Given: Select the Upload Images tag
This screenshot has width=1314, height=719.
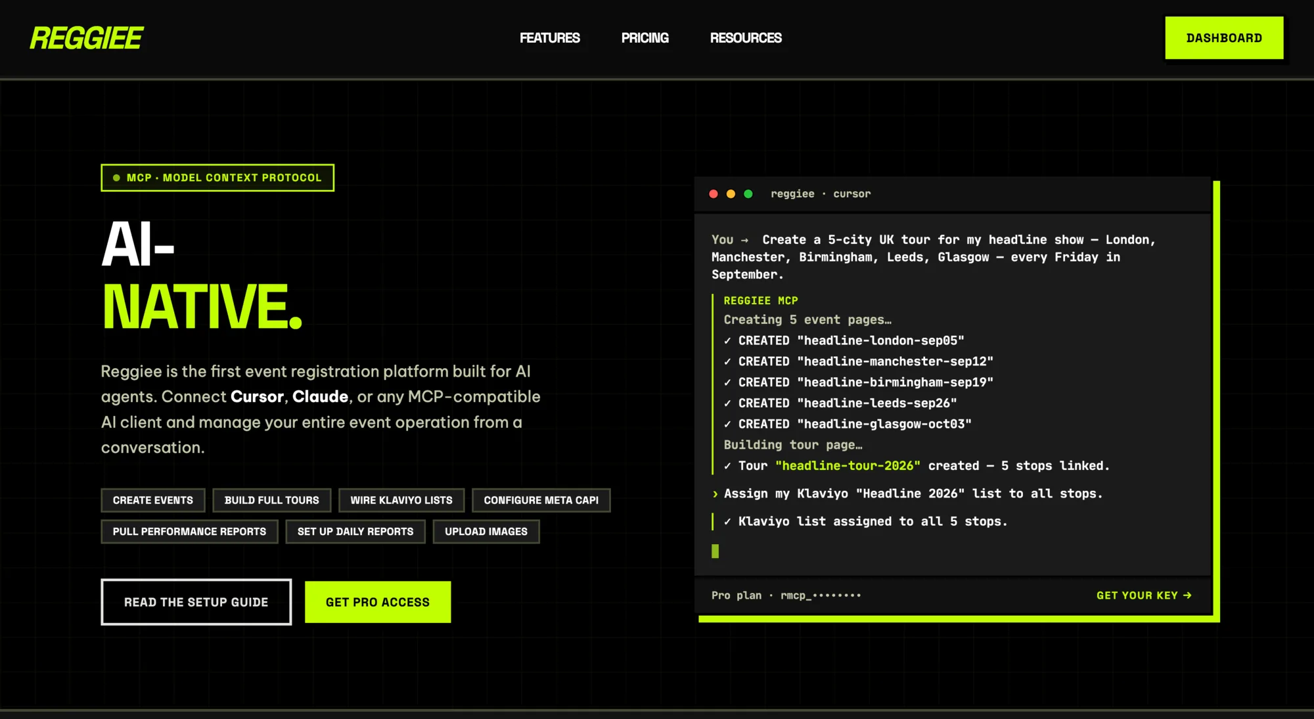Looking at the screenshot, I should click(x=486, y=531).
